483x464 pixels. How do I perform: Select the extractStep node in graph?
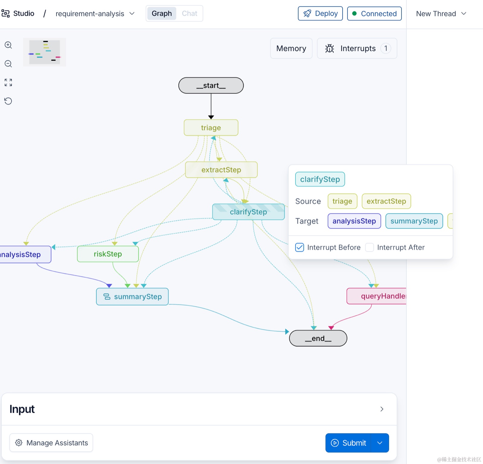click(x=221, y=170)
